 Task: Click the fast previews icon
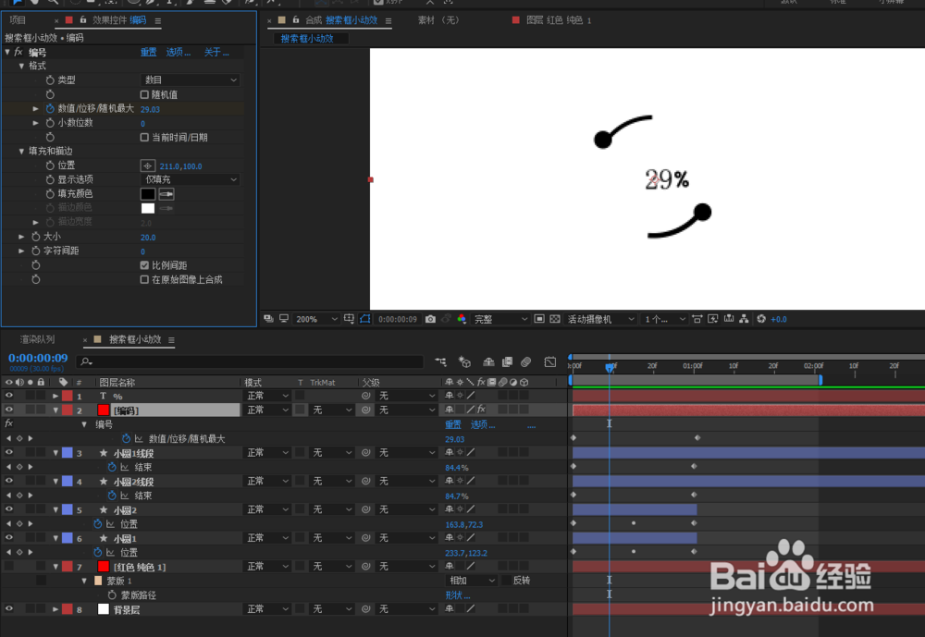coord(712,319)
